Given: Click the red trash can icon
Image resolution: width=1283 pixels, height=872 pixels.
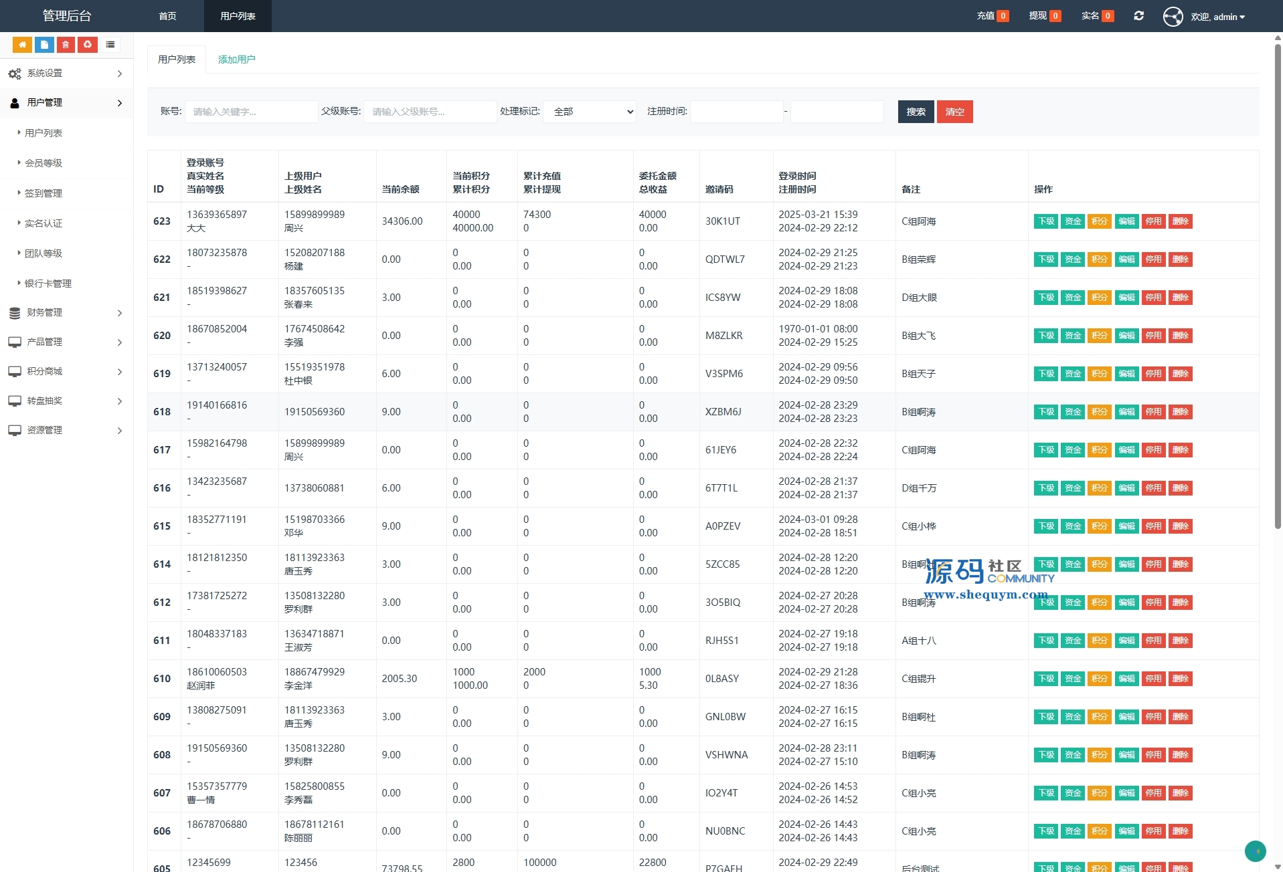Looking at the screenshot, I should [66, 45].
